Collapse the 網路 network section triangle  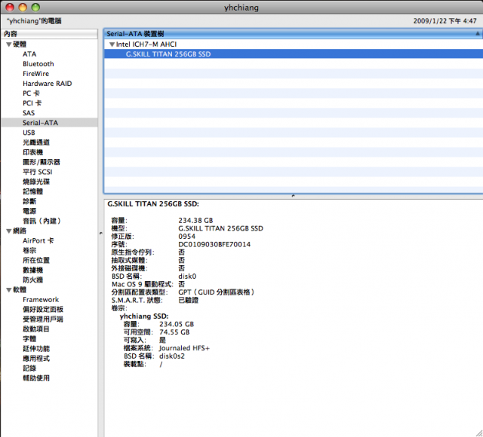click(x=9, y=231)
